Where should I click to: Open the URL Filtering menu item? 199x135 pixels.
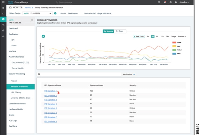click(16, 92)
